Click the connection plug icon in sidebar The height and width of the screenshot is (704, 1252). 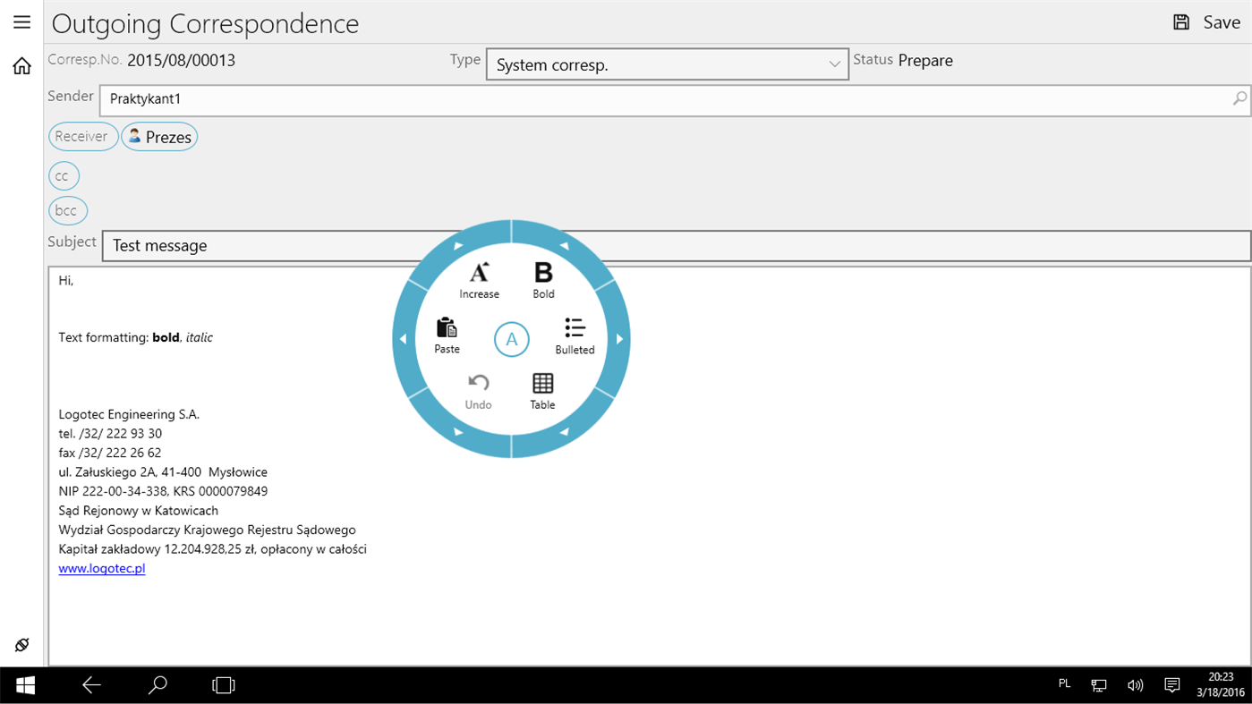(21, 645)
